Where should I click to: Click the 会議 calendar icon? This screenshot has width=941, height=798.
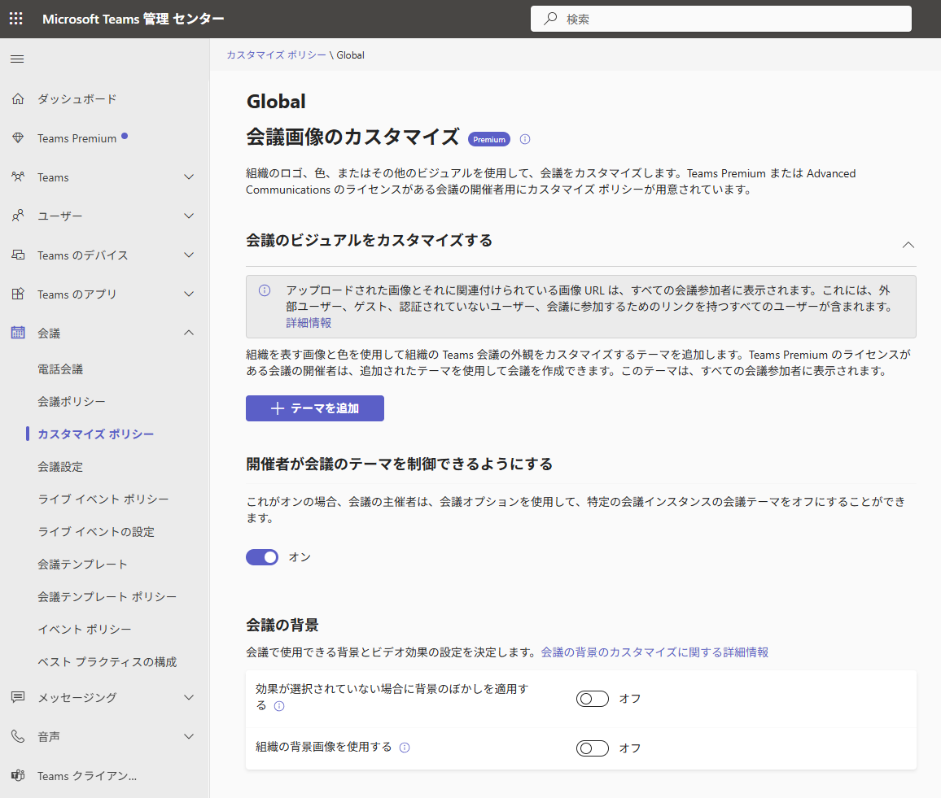point(18,333)
